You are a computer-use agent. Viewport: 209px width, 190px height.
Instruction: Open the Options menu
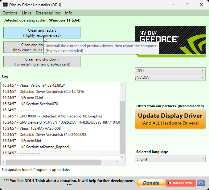pos(10,13)
